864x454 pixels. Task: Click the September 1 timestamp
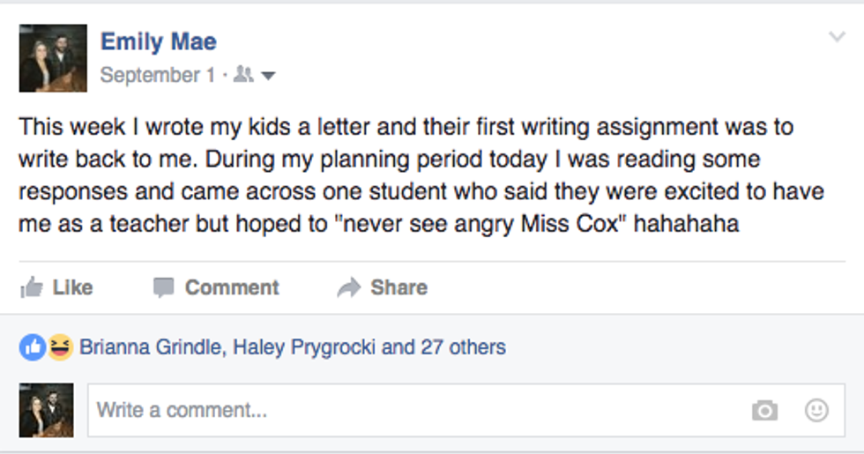[157, 76]
